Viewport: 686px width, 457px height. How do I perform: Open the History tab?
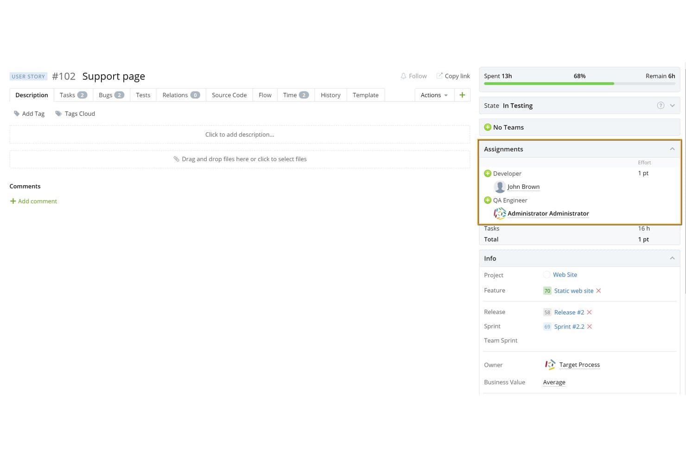[x=330, y=95]
